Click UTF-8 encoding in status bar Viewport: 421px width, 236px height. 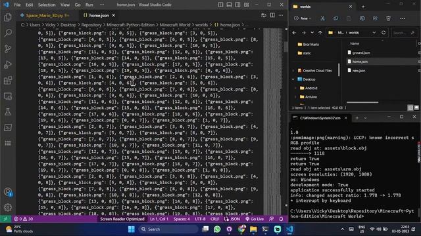tap(200, 219)
